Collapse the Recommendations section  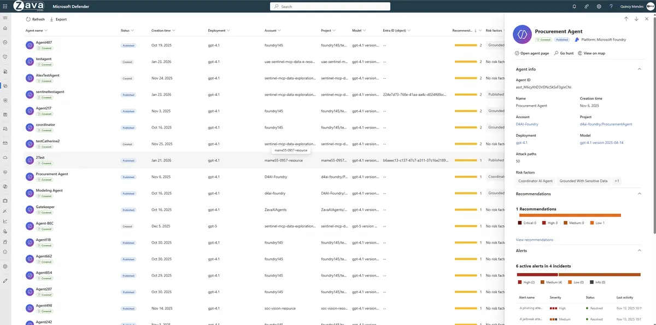pos(639,194)
